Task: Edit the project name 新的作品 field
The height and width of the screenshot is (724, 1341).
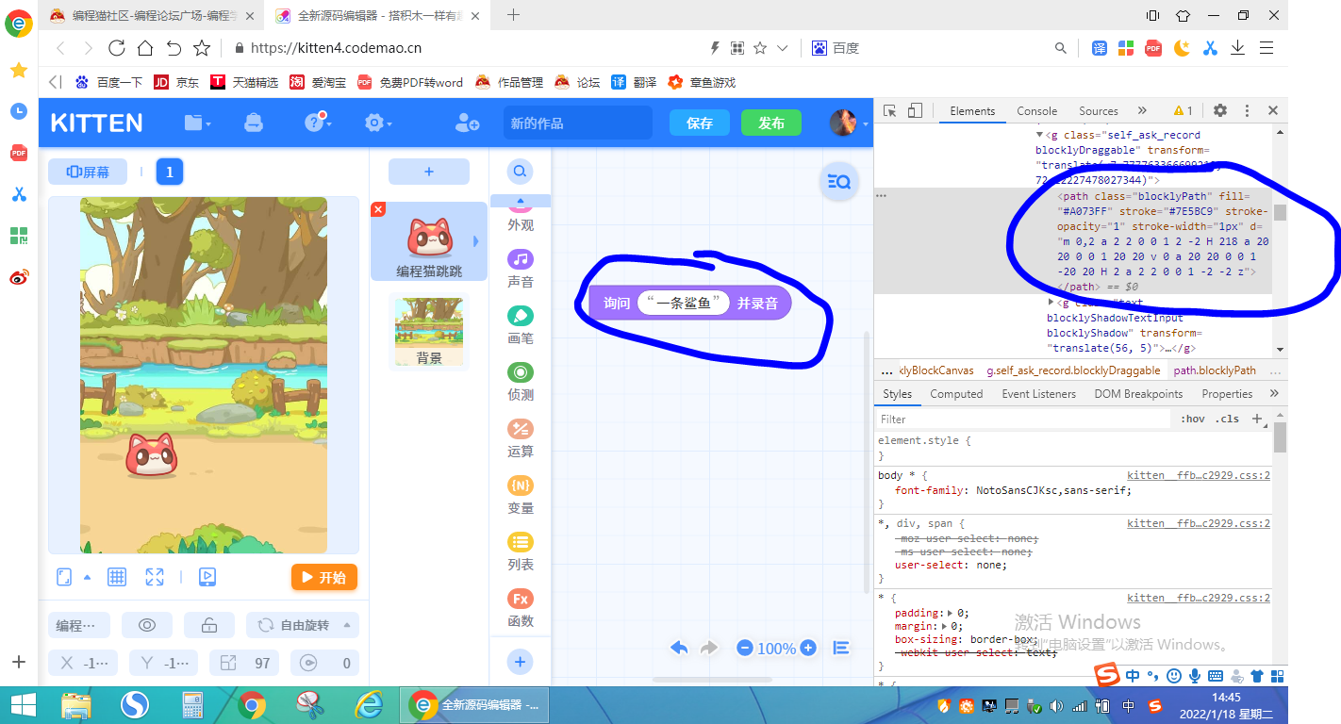Action: 577,123
